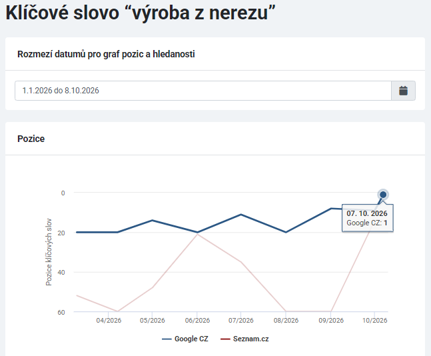
Task: Click the y-axis value 20
Action: (61, 233)
